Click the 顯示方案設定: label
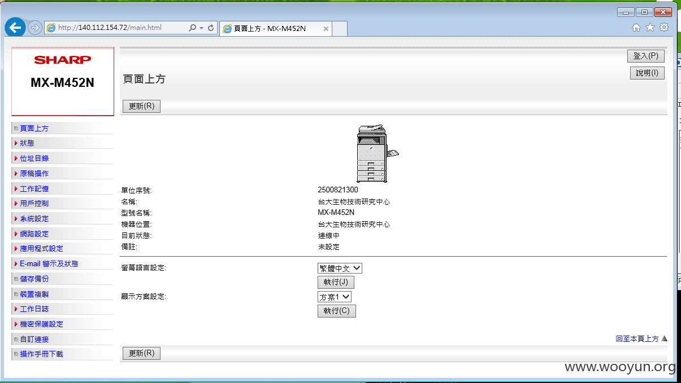 (144, 297)
